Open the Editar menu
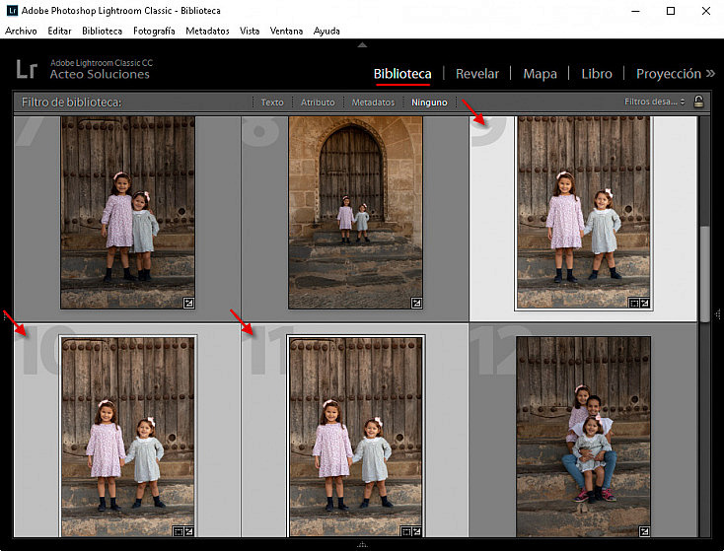The width and height of the screenshot is (724, 551). point(59,31)
